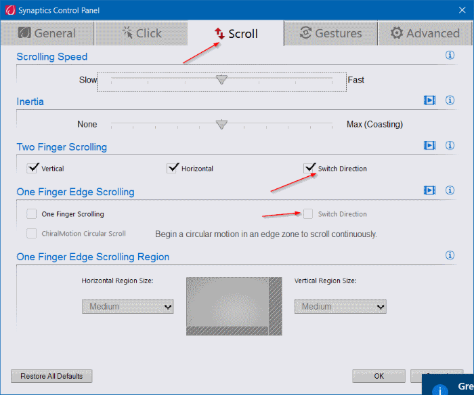The width and height of the screenshot is (474, 395).
Task: Go to the Advanced tab
Action: (x=424, y=33)
